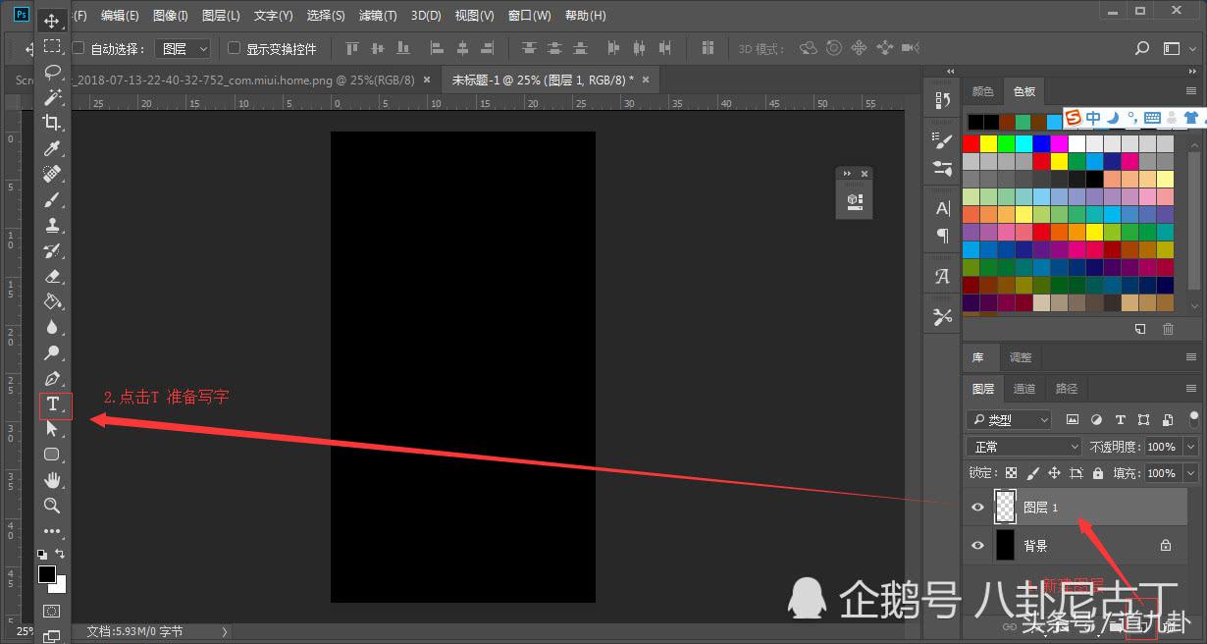Image resolution: width=1207 pixels, height=644 pixels.
Task: Select the Pen tool
Action: click(53, 379)
